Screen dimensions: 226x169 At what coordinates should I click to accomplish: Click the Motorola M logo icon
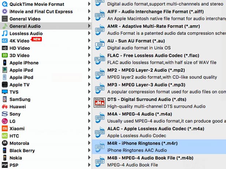point(5,143)
